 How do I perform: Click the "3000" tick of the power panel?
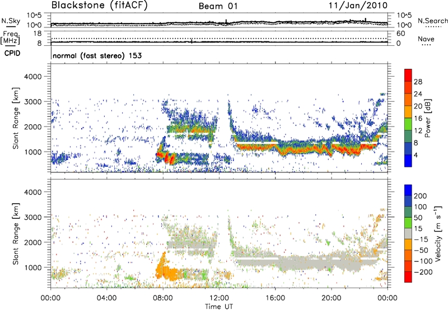32,102
